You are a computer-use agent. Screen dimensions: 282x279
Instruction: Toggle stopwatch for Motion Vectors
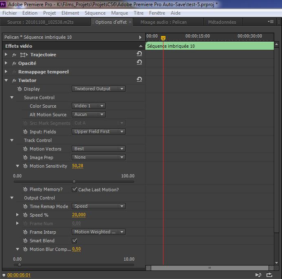pos(25,149)
